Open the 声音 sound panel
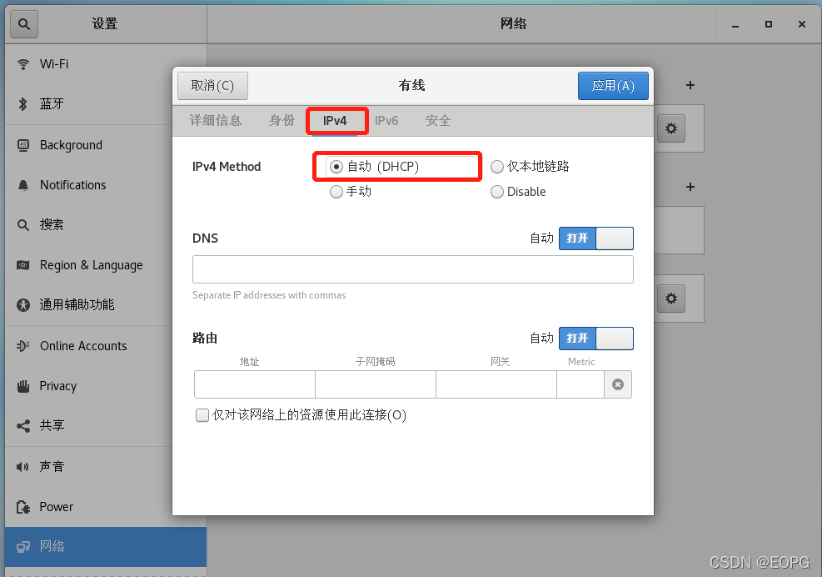Viewport: 822px width, 577px height. [105, 466]
